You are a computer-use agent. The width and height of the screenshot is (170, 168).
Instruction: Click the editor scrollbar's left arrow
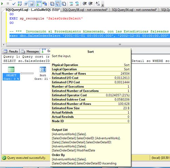(4, 45)
